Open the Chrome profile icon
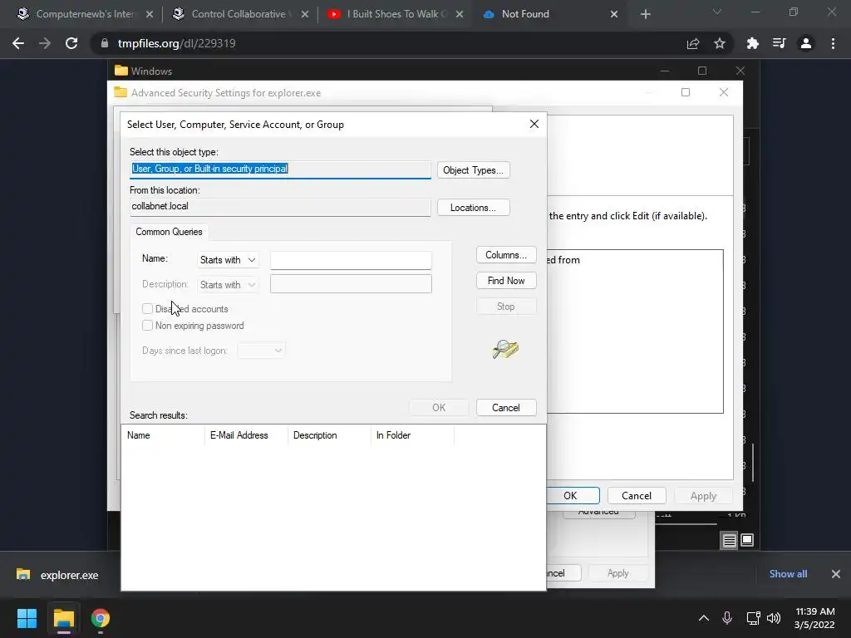 coord(805,43)
